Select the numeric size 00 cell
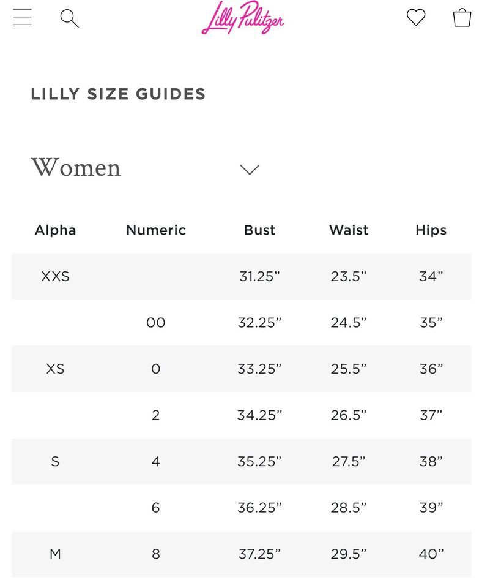490x588 pixels. click(156, 323)
